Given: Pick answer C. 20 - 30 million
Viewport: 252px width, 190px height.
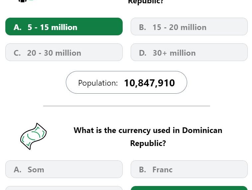Looking at the screenshot, I should pyautogui.click(x=64, y=52).
